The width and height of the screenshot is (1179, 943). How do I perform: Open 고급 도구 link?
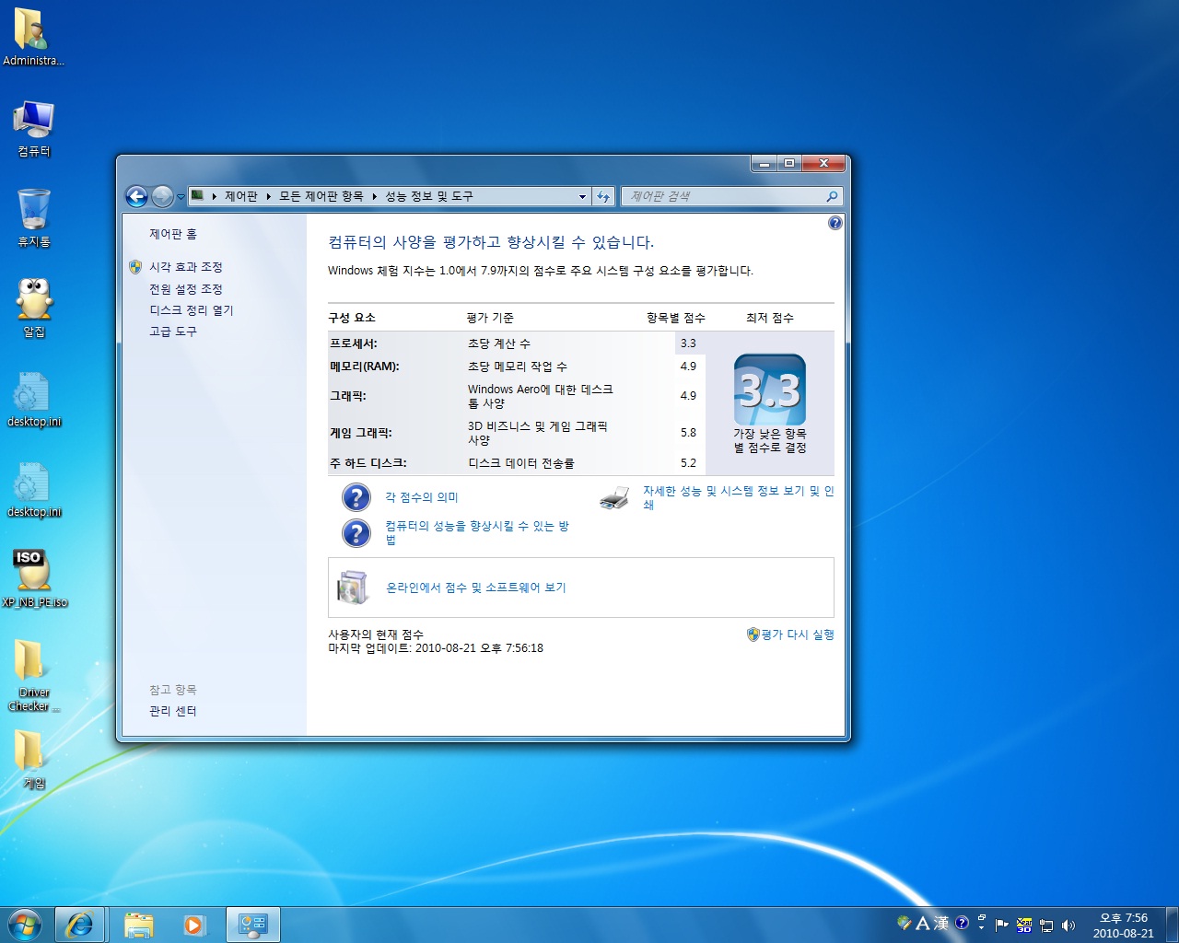coord(173,332)
